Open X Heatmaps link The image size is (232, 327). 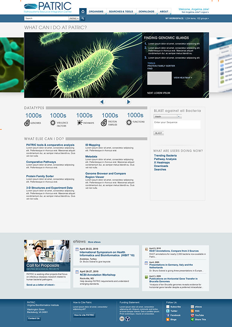(162, 162)
